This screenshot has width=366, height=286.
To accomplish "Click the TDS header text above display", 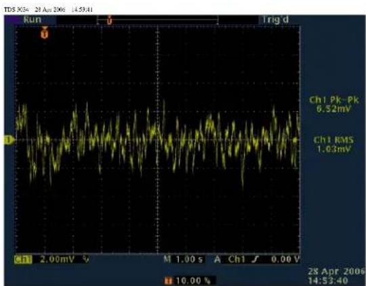I will 49,9.
